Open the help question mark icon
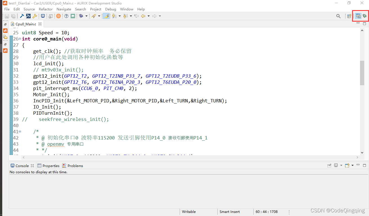Viewport: 369px width, 216px height. click(x=66, y=16)
